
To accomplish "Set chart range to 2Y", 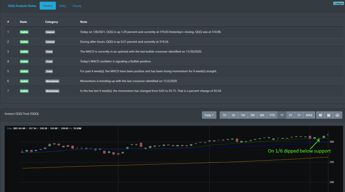I will 291,115.
